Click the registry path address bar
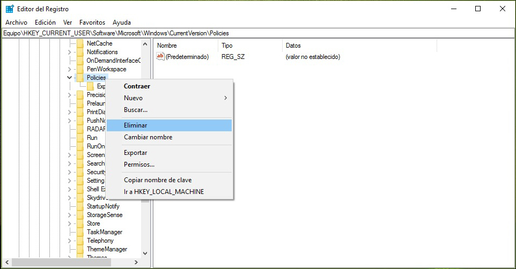Screen dimensions: 516x269 [x=257, y=33]
